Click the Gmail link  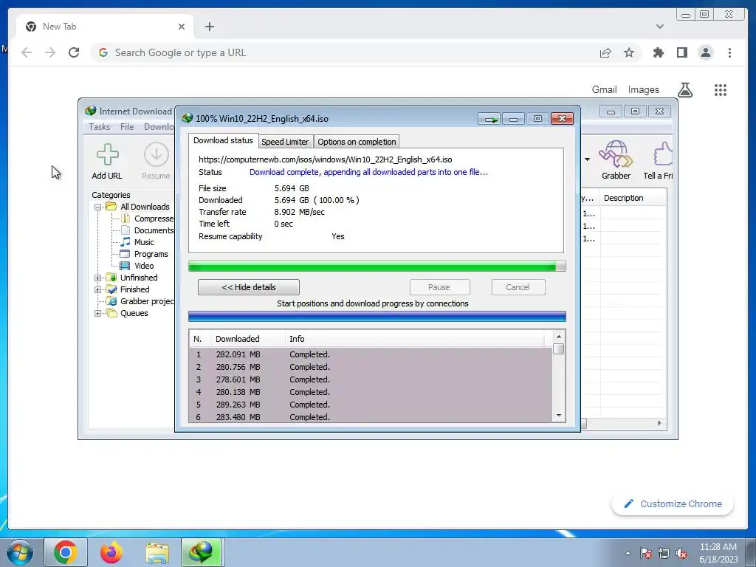(x=604, y=89)
